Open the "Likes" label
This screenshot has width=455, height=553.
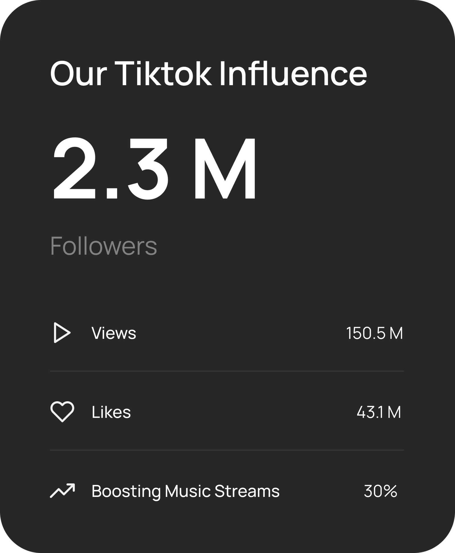111,412
